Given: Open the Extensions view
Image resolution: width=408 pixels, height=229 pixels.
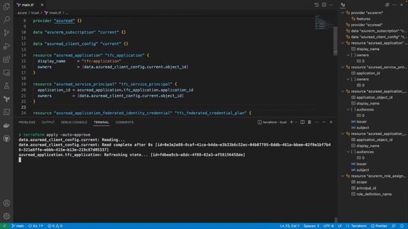Looking at the screenshot, I should pos(6,59).
